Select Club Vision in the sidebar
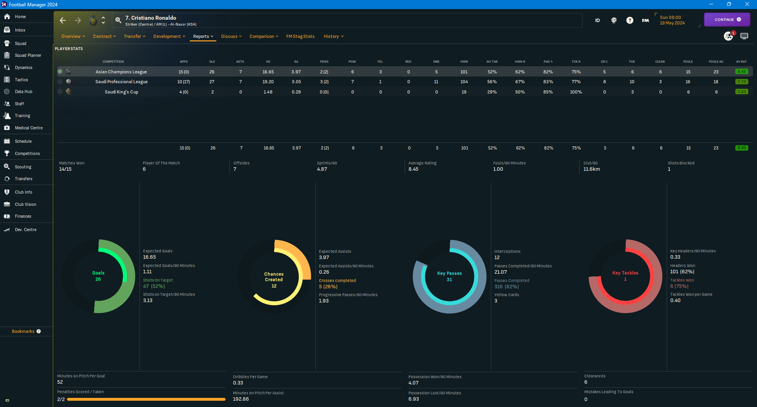757x407 pixels. click(26, 204)
